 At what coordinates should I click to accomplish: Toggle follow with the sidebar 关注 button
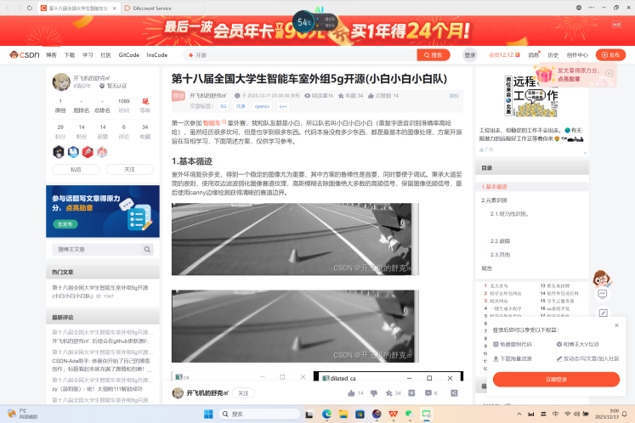129,169
